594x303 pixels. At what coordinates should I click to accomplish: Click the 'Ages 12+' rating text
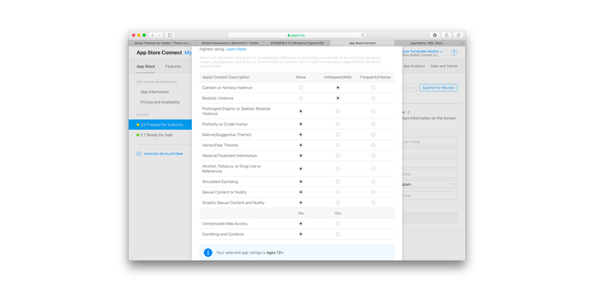[x=275, y=252]
